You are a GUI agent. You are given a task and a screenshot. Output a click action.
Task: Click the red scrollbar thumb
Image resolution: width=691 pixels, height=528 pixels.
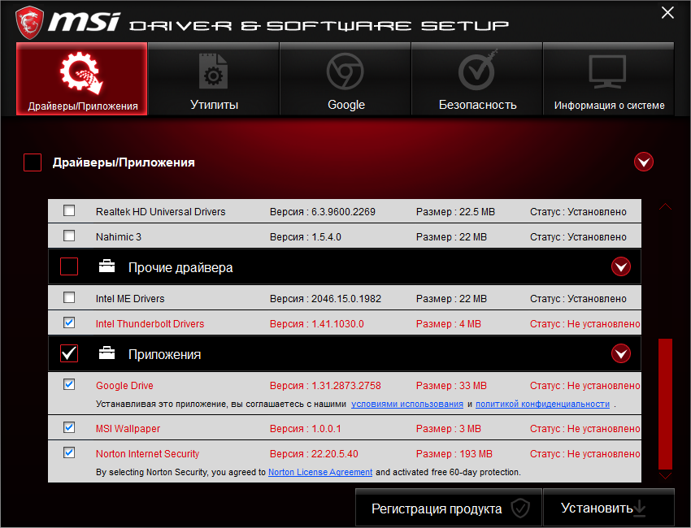pos(665,404)
